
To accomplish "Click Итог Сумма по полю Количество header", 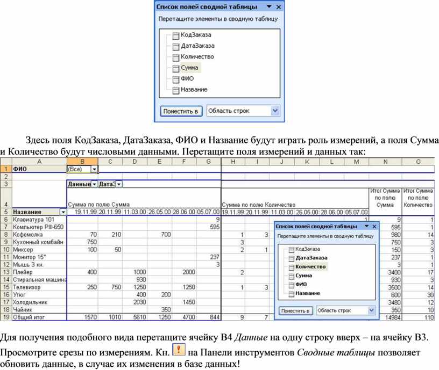I will (x=418, y=198).
